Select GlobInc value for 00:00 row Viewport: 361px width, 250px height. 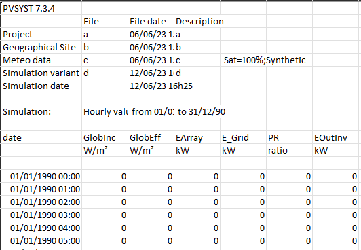point(104,176)
